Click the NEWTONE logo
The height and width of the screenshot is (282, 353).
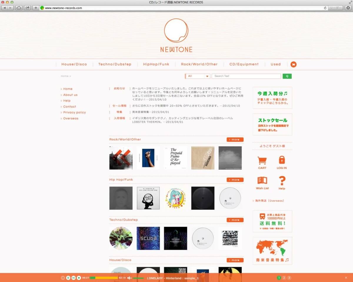click(176, 36)
